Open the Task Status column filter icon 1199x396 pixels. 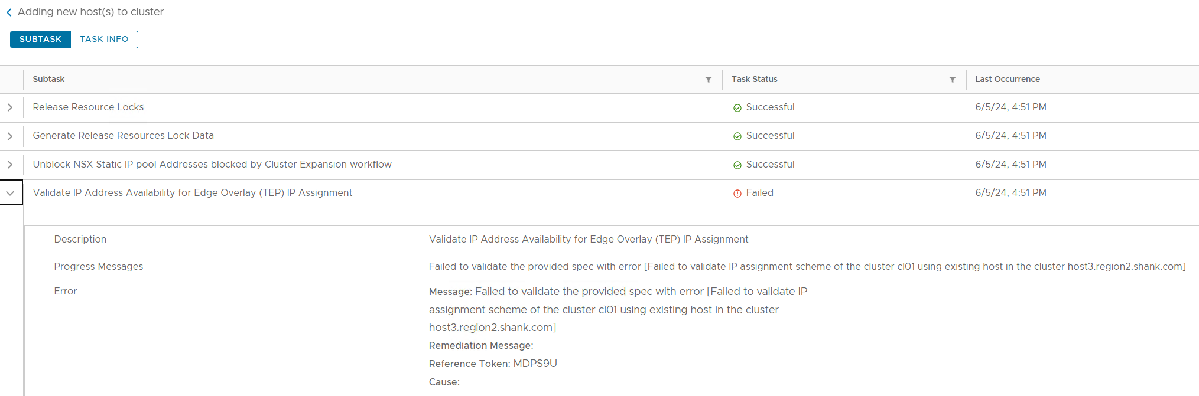953,80
